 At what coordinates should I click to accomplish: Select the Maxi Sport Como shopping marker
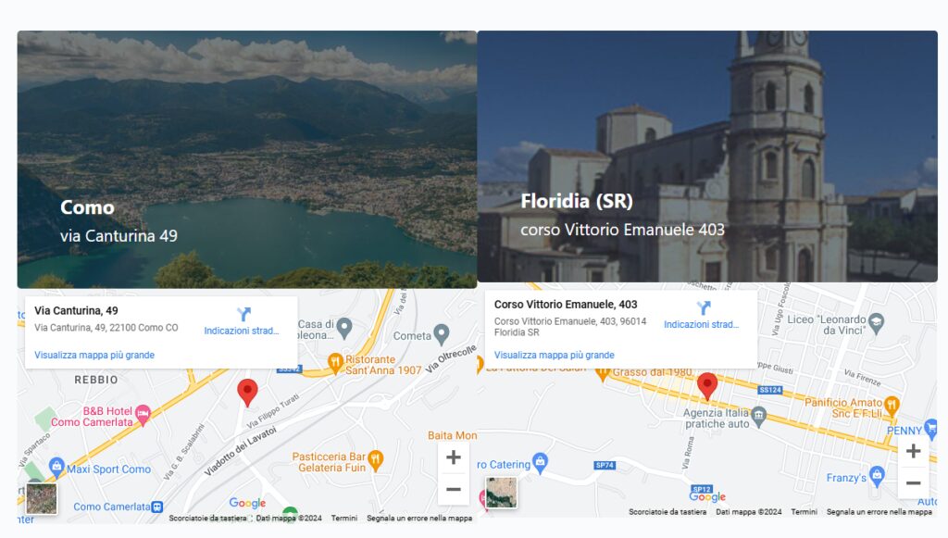pos(56,466)
